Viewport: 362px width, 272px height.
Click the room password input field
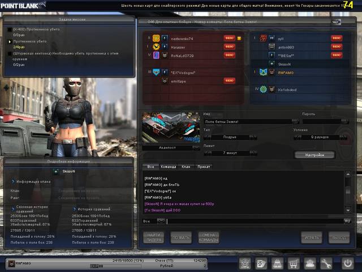coord(322,122)
